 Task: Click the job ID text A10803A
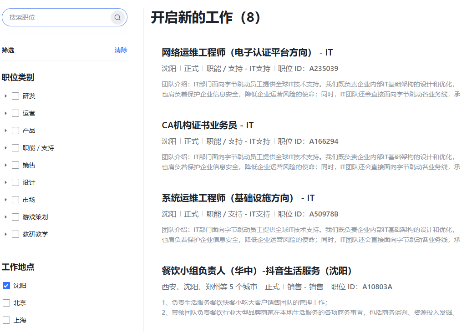[x=377, y=287]
